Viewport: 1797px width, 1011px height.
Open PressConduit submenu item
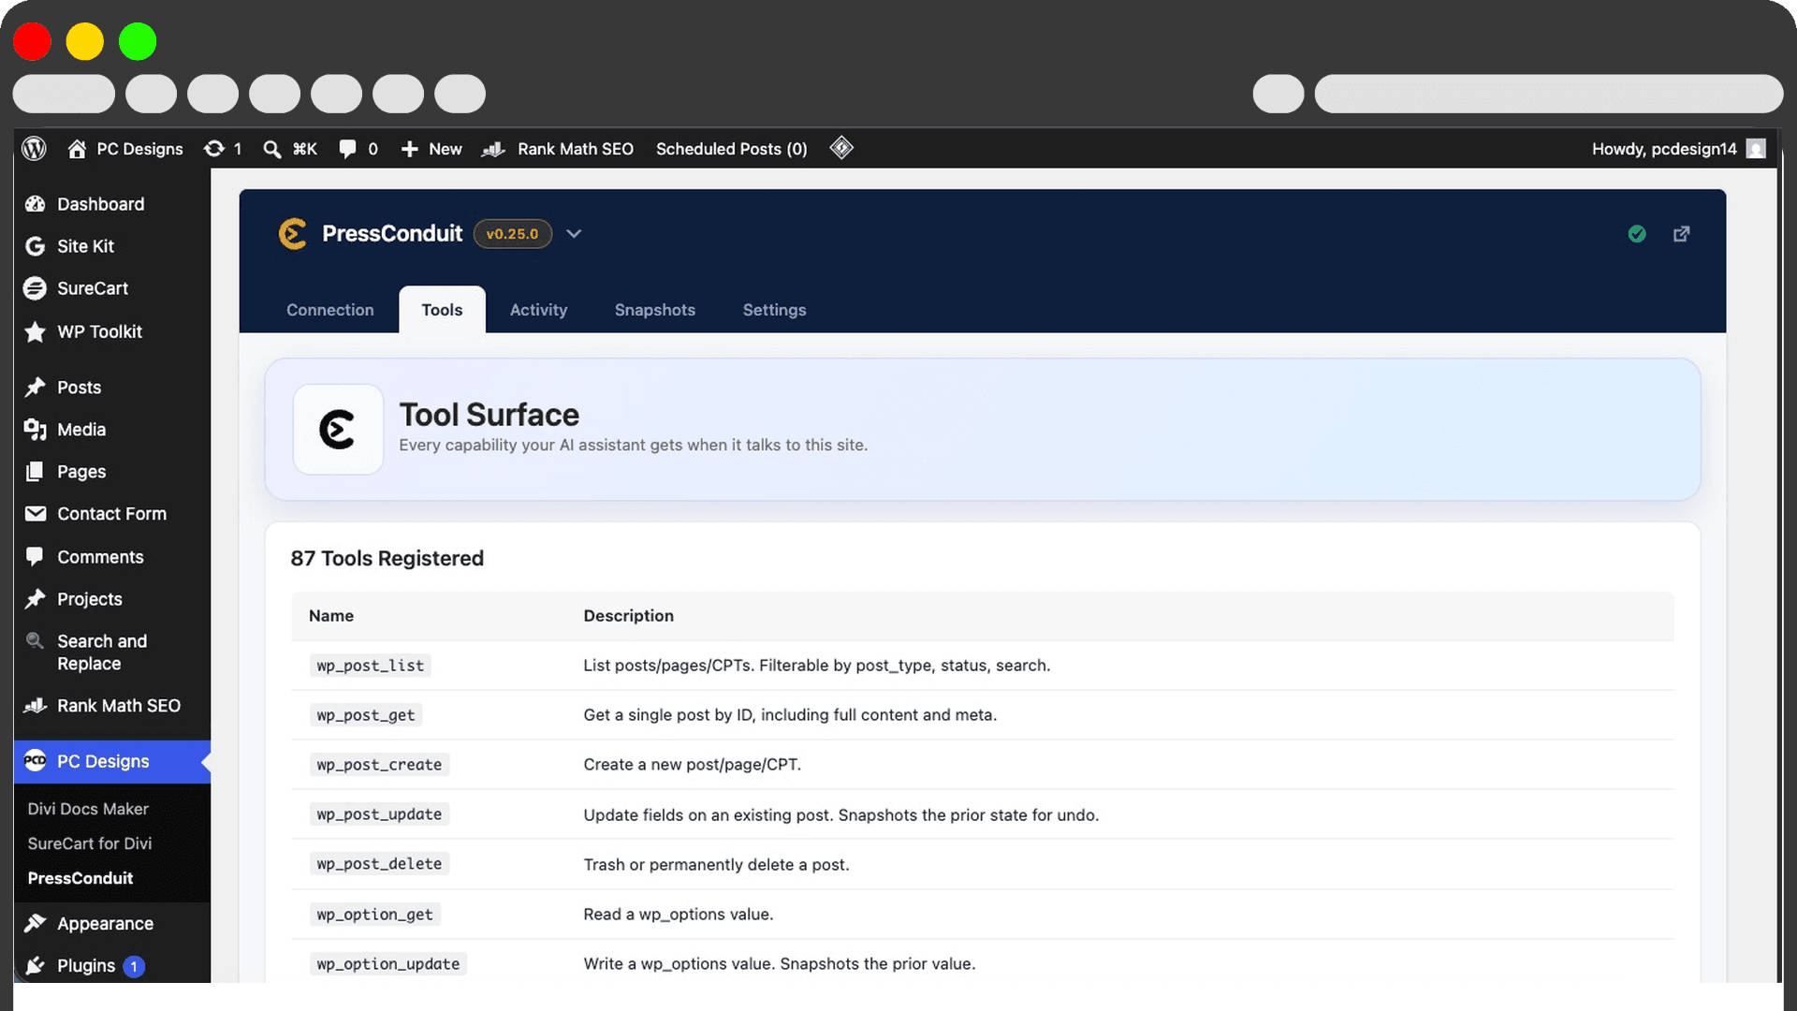pyautogui.click(x=80, y=878)
